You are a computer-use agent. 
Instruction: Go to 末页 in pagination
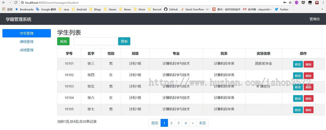[x=202, y=123]
